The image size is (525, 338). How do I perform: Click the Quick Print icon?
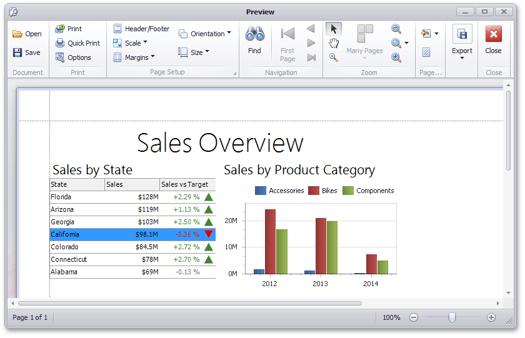click(x=60, y=43)
